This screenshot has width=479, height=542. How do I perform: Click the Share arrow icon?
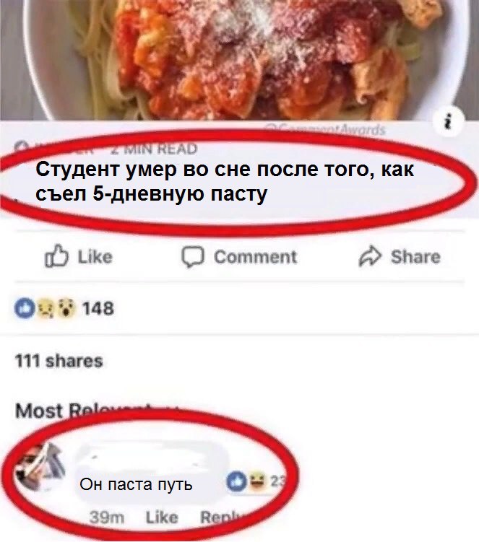[370, 256]
